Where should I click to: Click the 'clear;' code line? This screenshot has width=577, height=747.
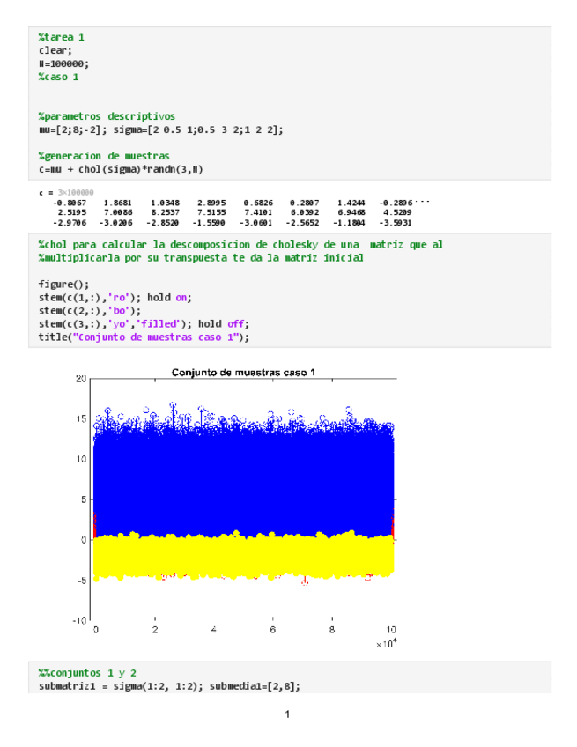point(55,50)
